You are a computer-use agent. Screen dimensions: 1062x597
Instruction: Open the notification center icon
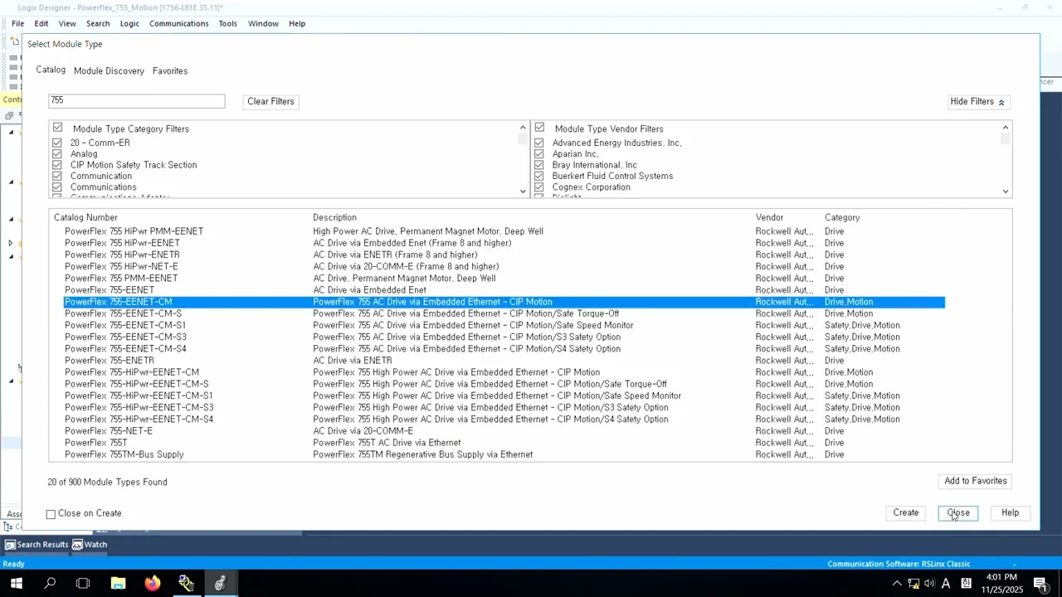[1040, 584]
